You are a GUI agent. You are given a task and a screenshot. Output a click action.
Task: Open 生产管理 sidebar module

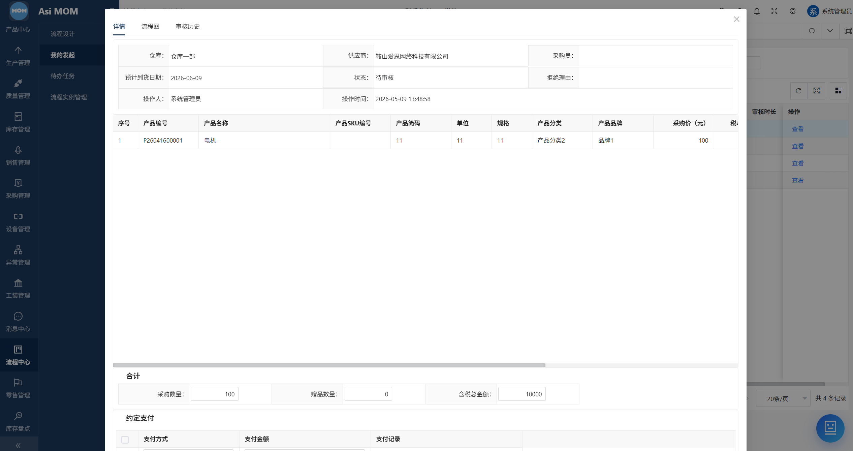click(x=18, y=56)
